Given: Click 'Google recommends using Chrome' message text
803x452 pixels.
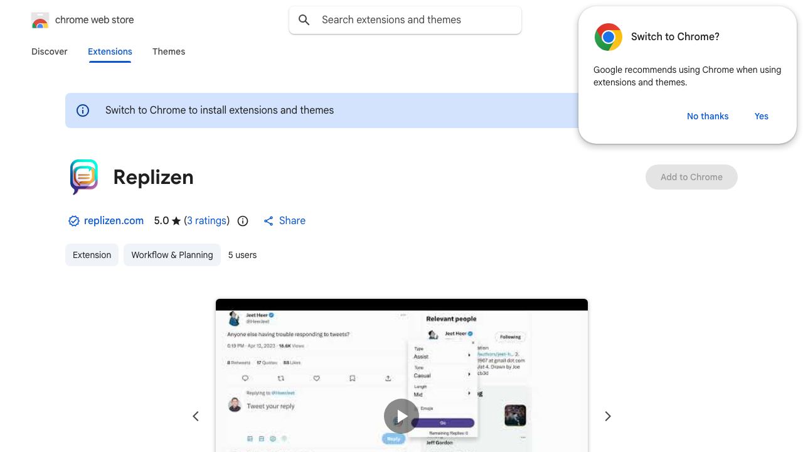Looking at the screenshot, I should pos(687,76).
